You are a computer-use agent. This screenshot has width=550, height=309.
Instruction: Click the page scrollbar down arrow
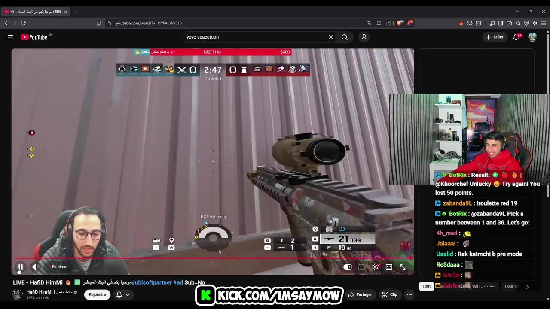coord(547,299)
